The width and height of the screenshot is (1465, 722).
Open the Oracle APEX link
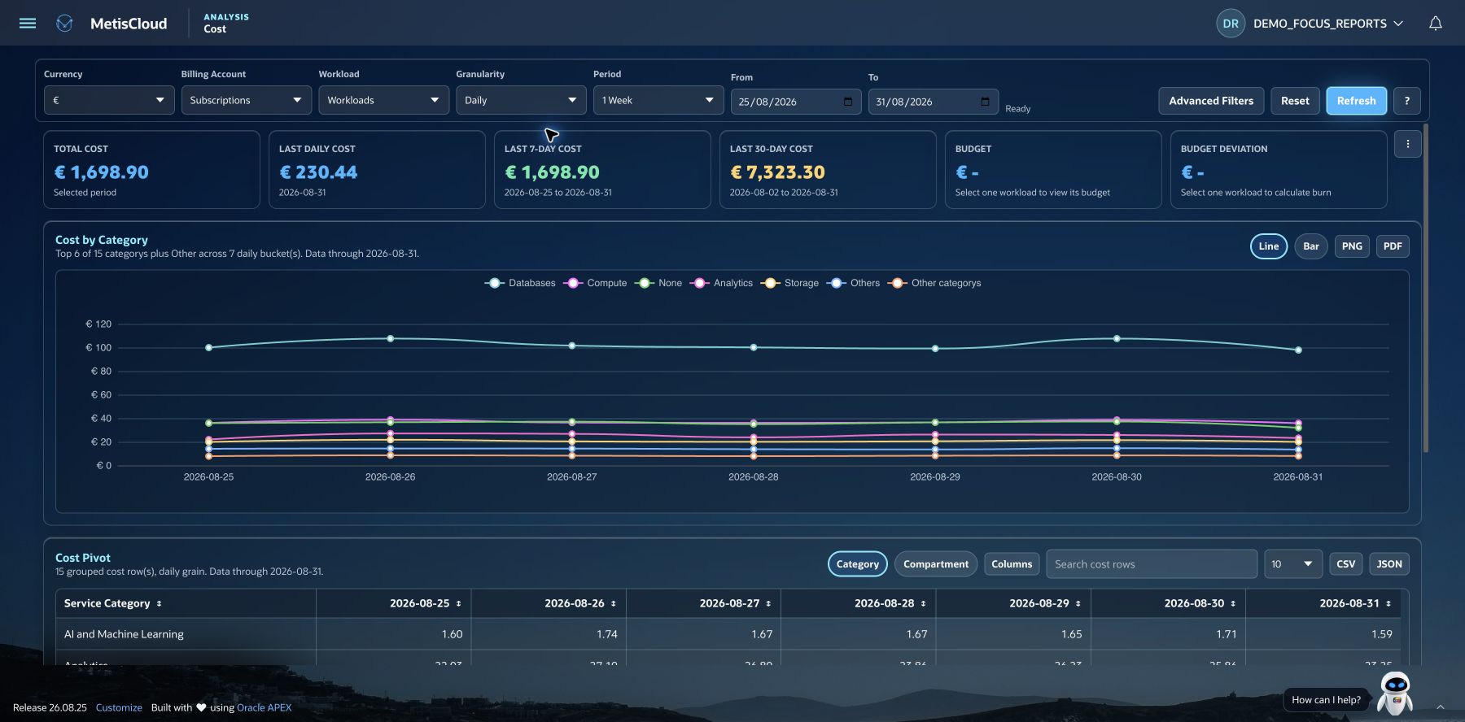pos(264,707)
